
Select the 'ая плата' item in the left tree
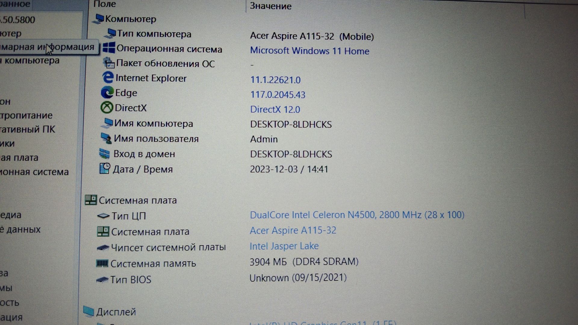point(19,157)
